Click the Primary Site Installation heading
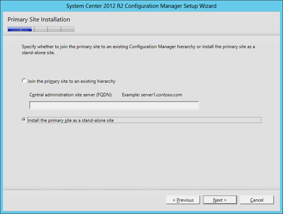 pos(39,20)
